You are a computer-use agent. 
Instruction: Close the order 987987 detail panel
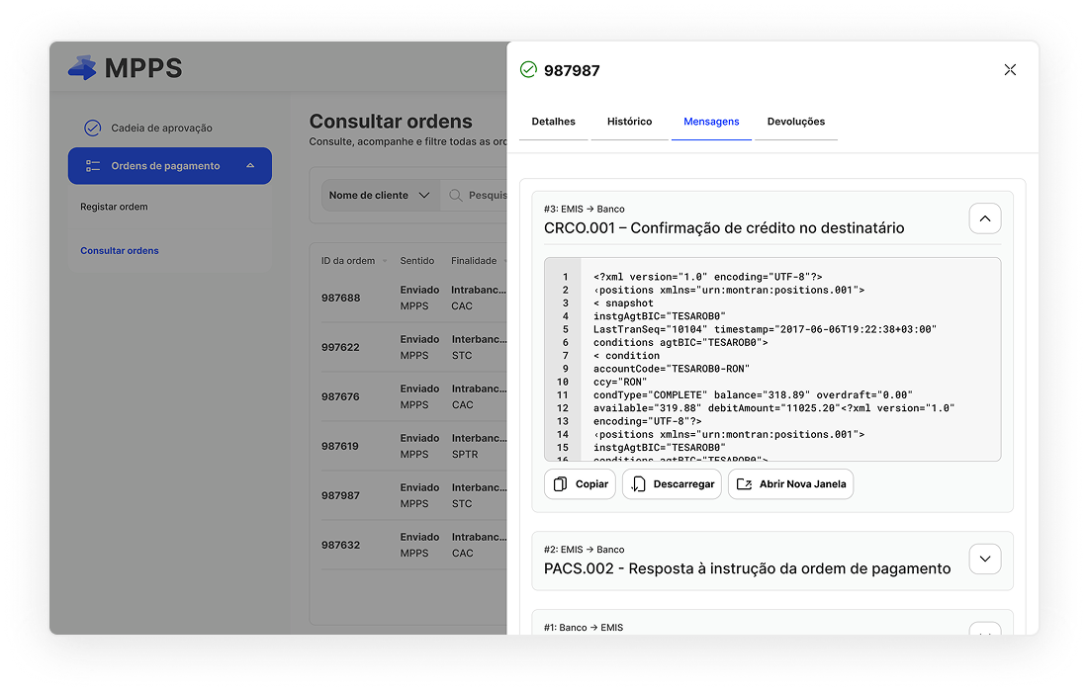[x=1010, y=70]
